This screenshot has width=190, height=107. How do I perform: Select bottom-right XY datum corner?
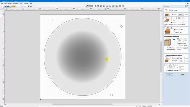176,23
